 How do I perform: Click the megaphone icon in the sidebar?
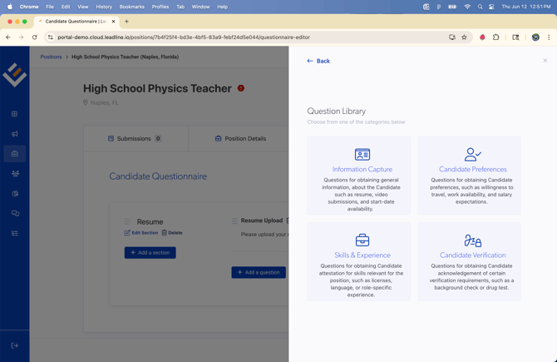[x=15, y=134]
